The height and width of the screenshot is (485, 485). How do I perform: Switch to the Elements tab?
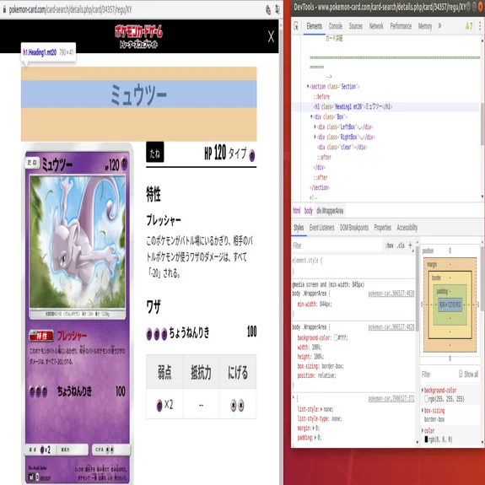(315, 26)
